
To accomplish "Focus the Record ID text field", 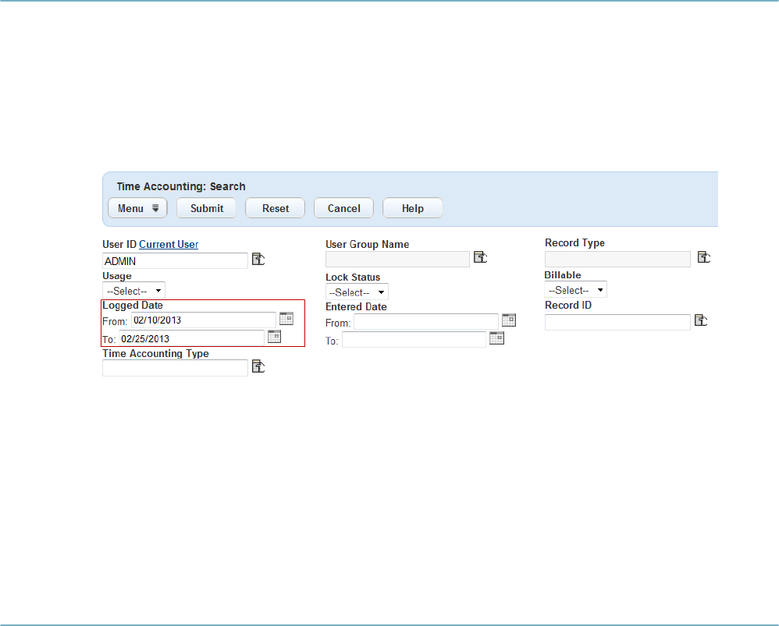I will click(x=617, y=322).
